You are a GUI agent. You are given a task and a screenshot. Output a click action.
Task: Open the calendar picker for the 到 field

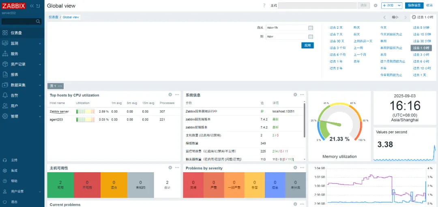click(311, 36)
